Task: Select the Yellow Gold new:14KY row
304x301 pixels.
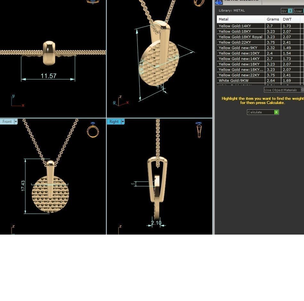Action: click(260, 58)
